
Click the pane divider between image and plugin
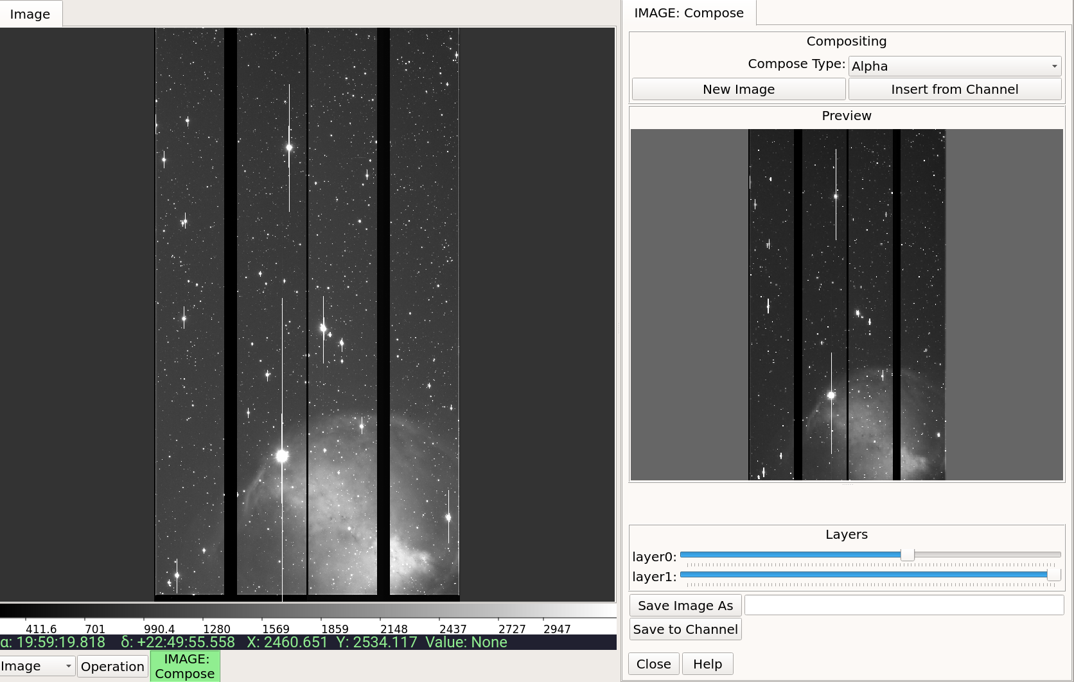coord(619,328)
